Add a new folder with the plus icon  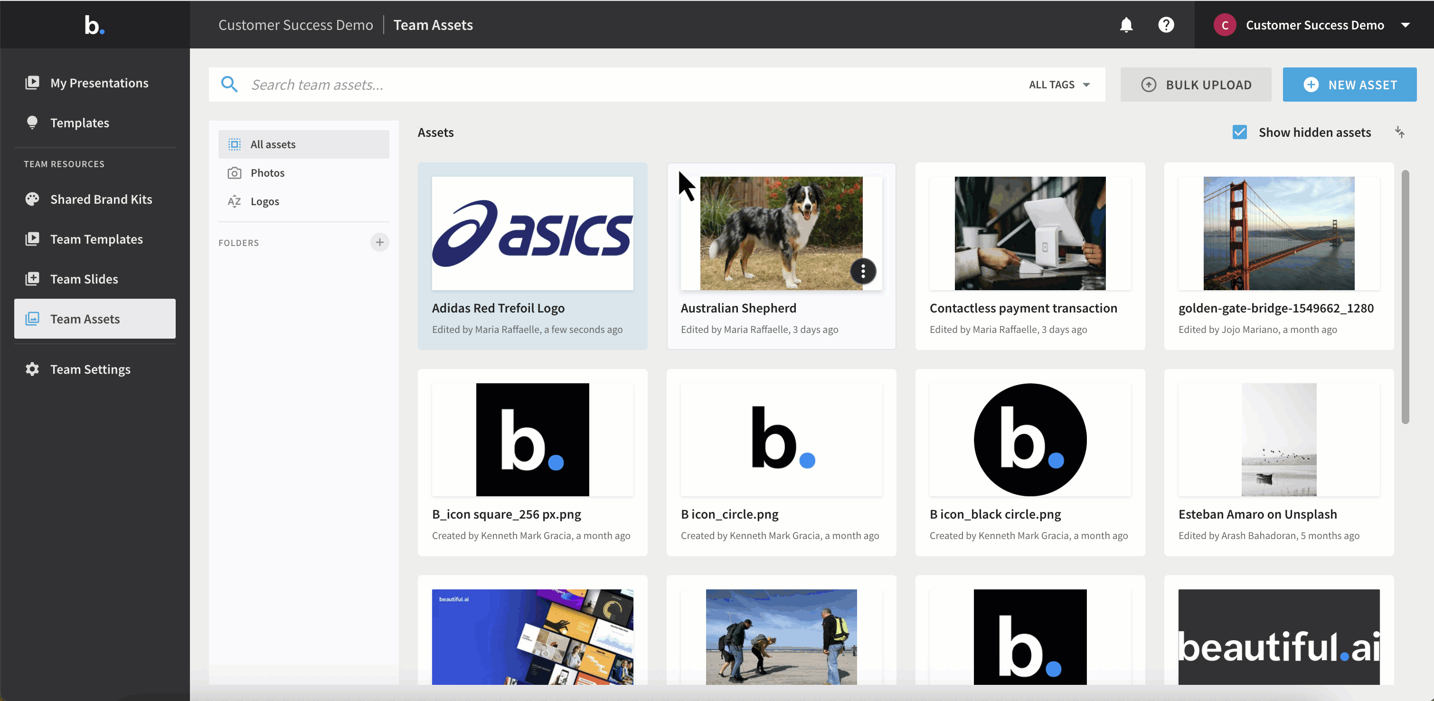point(380,242)
